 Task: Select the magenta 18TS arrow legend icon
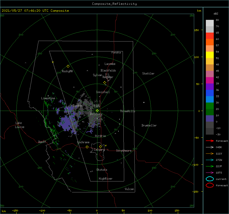[x=210, y=173]
